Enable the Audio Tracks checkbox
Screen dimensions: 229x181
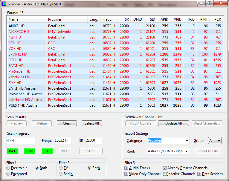pyautogui.click(x=126, y=168)
